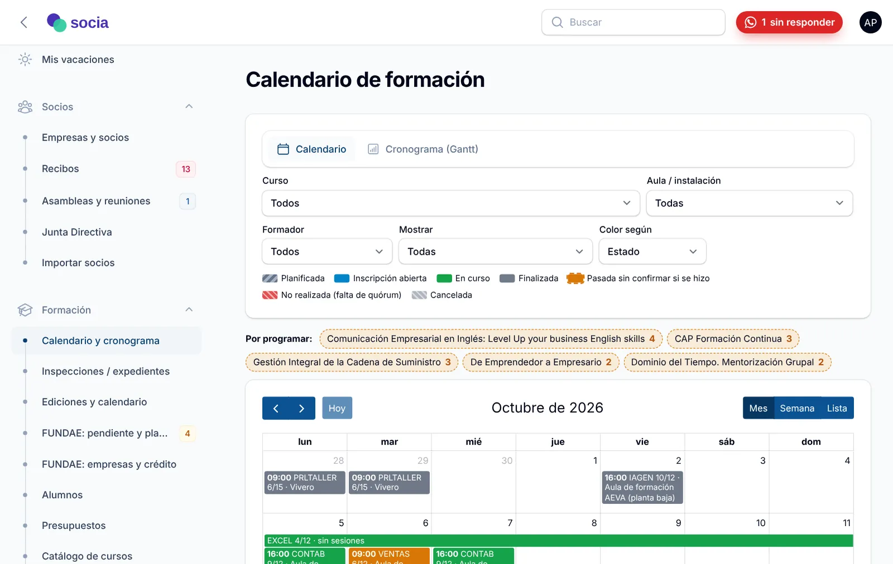
Task: Open the IAGEN 16:00 event on day 2
Action: 642,488
